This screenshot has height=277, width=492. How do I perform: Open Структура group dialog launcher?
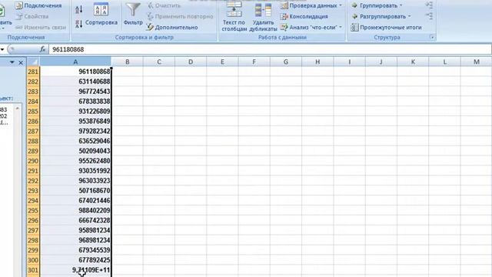432,38
